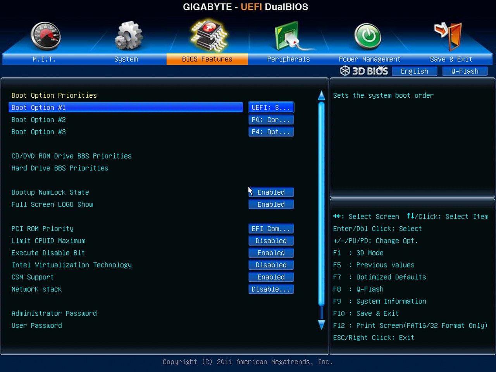496x372 pixels.
Task: Toggle Intel Virtualization Technology Disabled value
Action: (271, 265)
